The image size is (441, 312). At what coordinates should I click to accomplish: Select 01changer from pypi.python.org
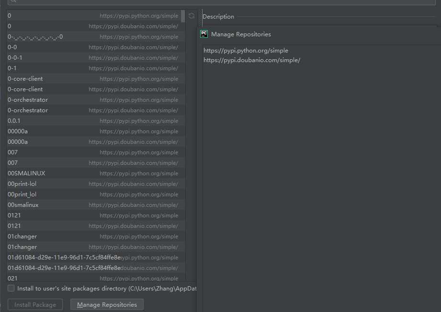(x=96, y=237)
